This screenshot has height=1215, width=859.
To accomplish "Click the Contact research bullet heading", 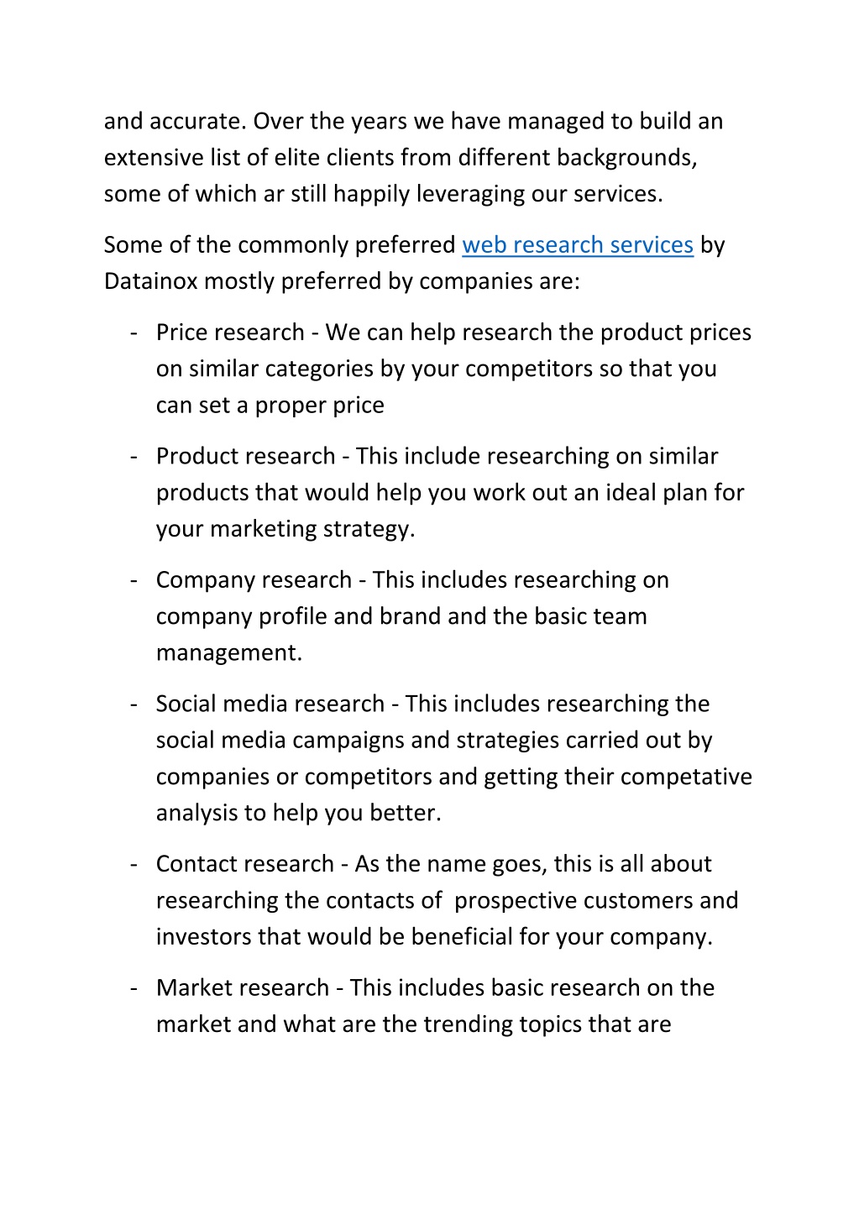I will 245,864.
